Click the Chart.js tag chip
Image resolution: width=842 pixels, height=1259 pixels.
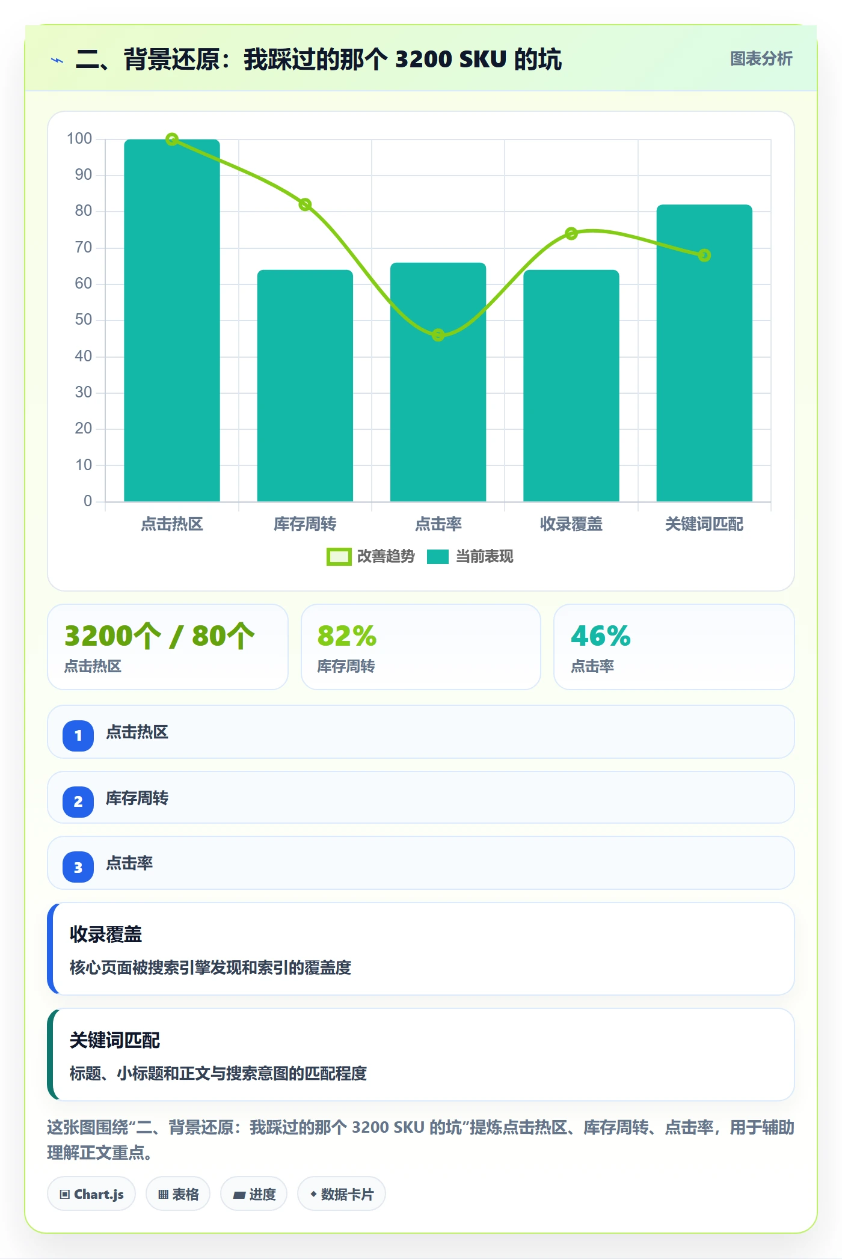[x=91, y=1194]
